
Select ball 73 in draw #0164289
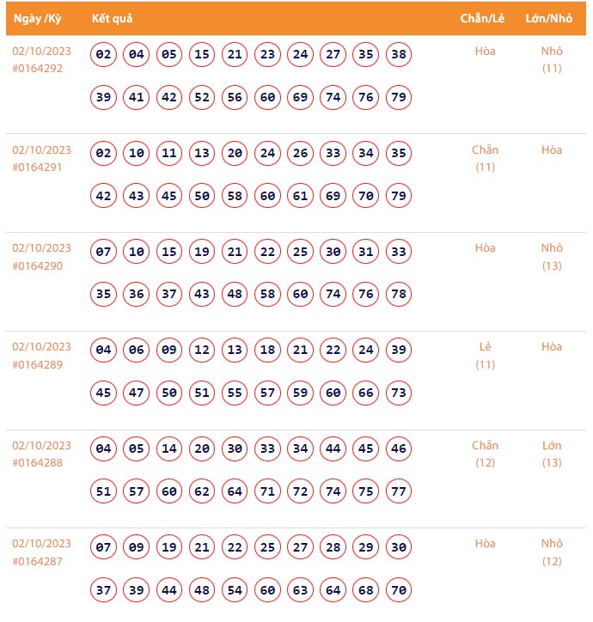pyautogui.click(x=399, y=393)
